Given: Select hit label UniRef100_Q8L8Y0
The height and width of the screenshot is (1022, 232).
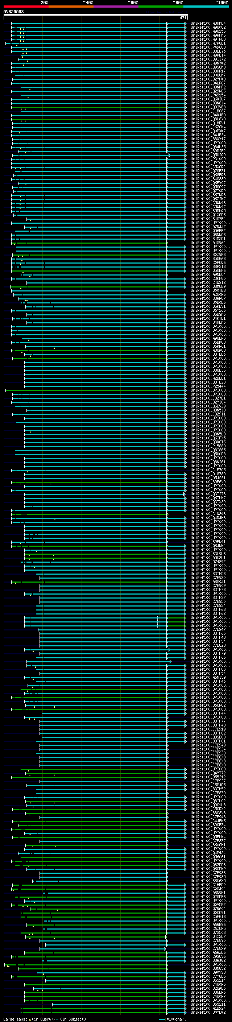Looking at the screenshot, I should coord(208,119).
